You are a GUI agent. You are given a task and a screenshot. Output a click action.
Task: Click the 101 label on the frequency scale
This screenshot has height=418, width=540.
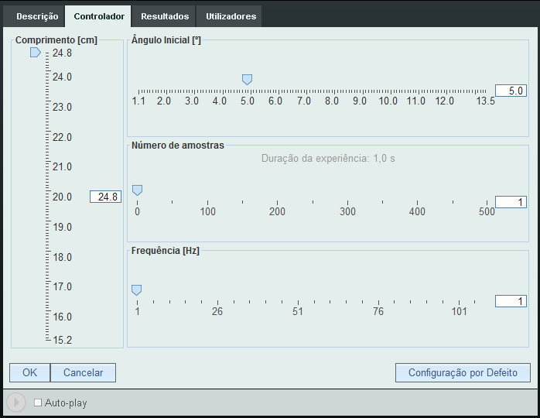coord(459,311)
